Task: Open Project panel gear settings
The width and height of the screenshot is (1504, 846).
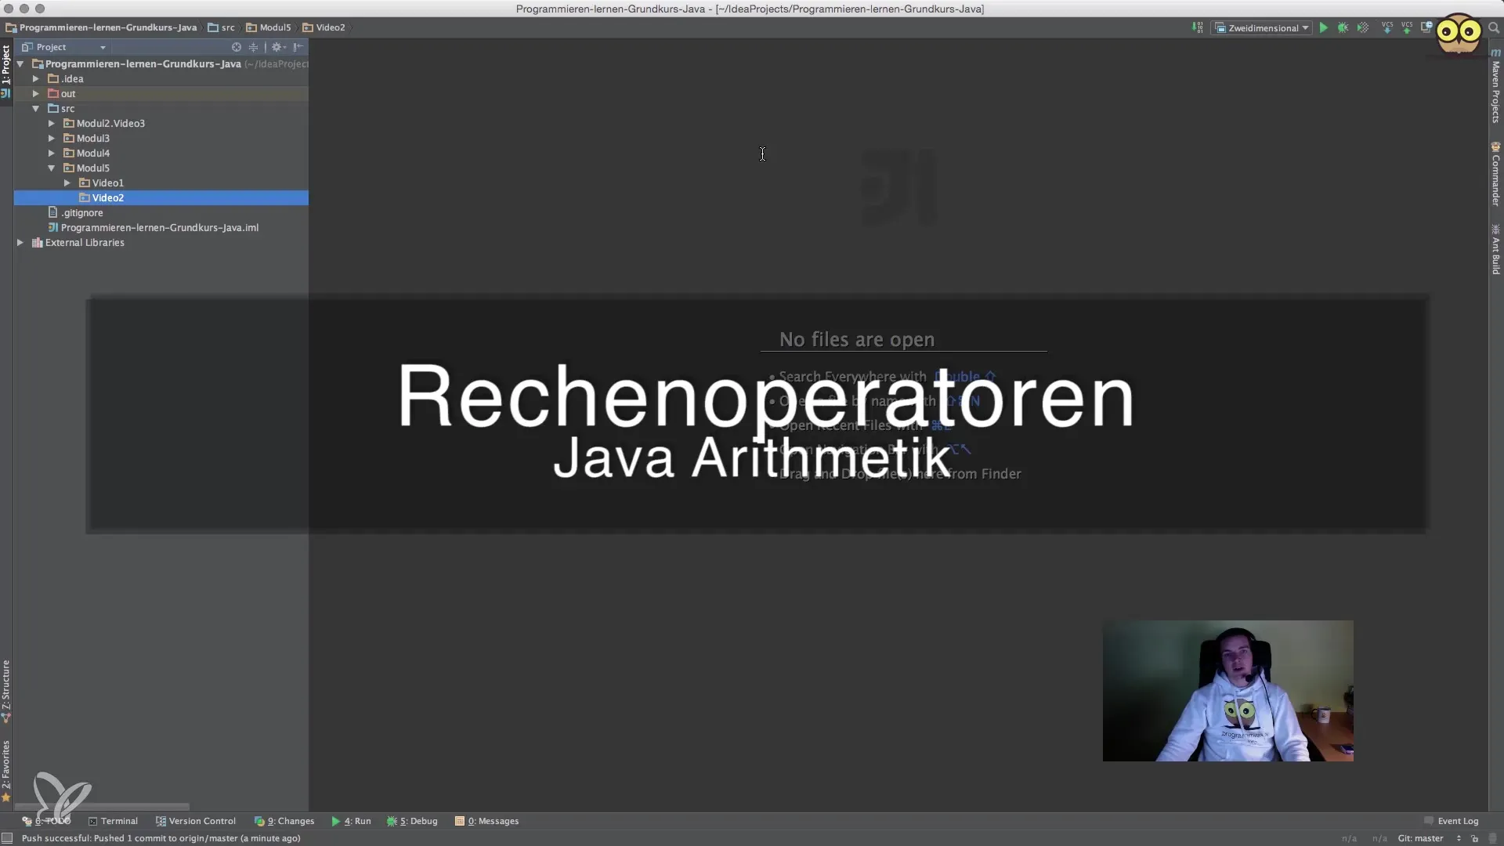Action: coord(278,47)
